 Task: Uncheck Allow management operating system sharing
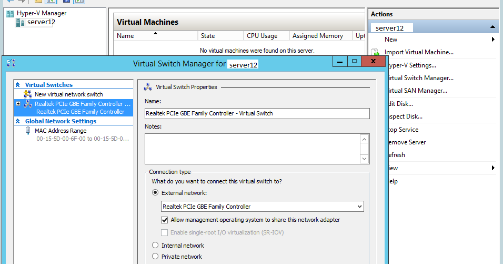coord(165,220)
